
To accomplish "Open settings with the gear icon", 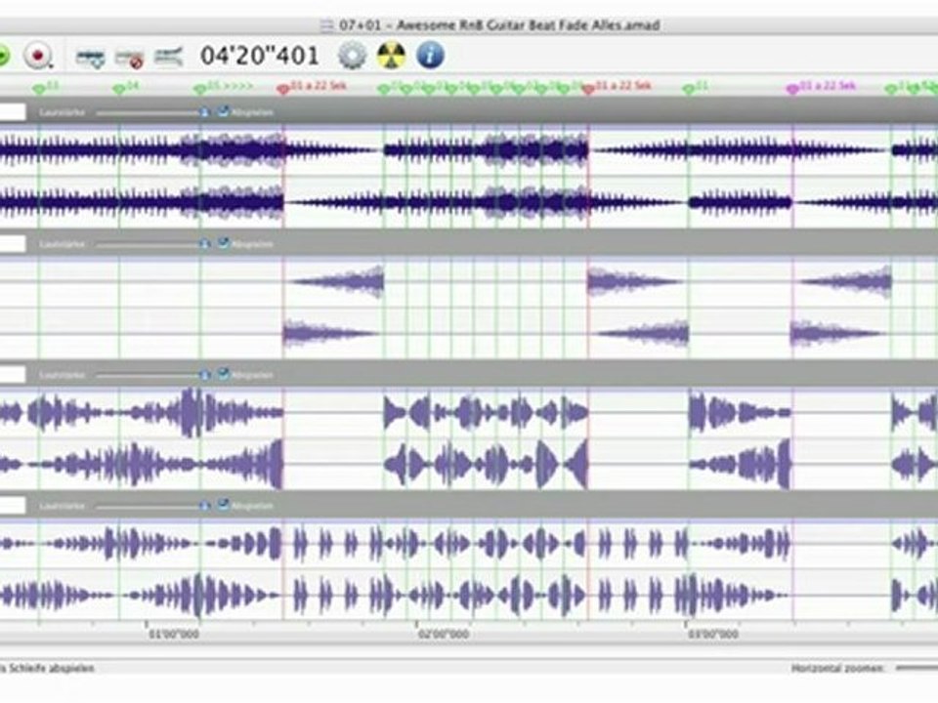I will pos(353,55).
